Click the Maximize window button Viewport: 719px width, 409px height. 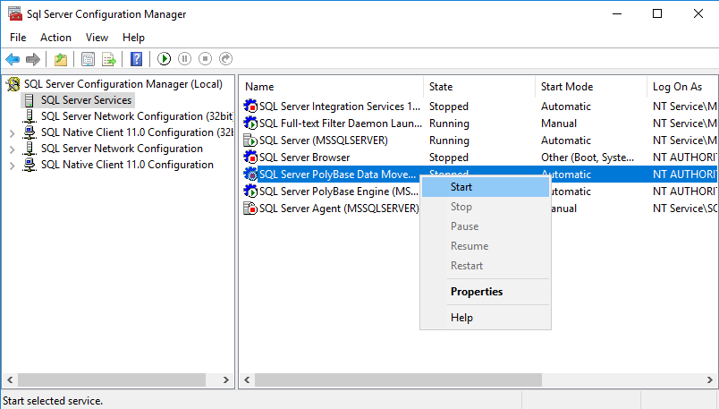pyautogui.click(x=657, y=13)
